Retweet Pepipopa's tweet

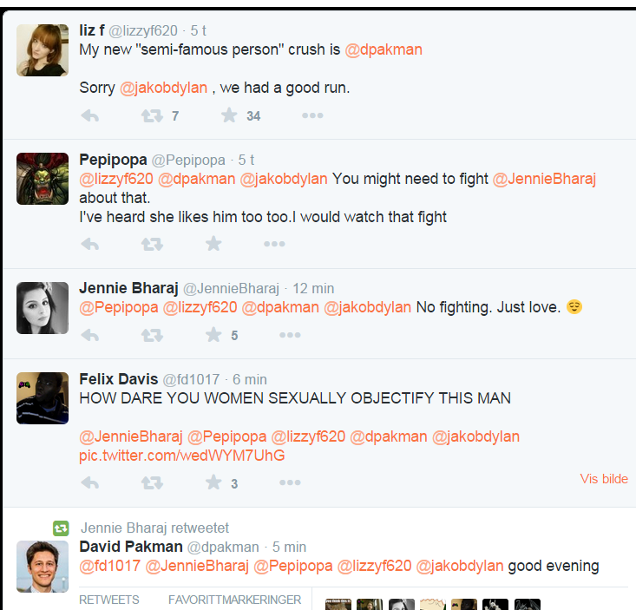tap(152, 245)
